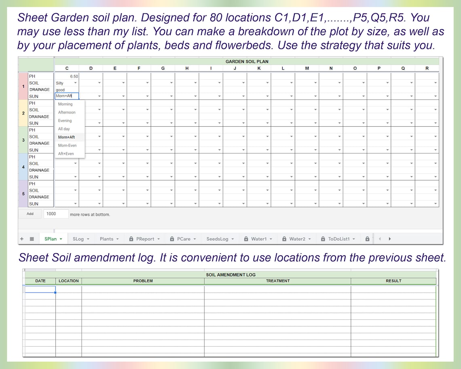Click the lock icon on the PCare tab
The height and width of the screenshot is (369, 461).
[x=172, y=239]
